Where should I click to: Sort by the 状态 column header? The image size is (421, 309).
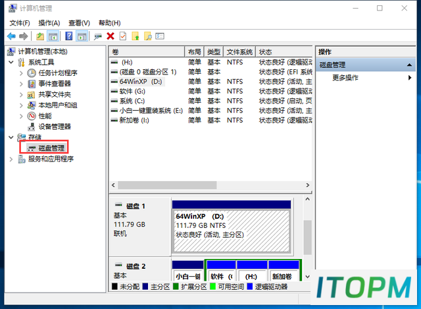pos(284,51)
